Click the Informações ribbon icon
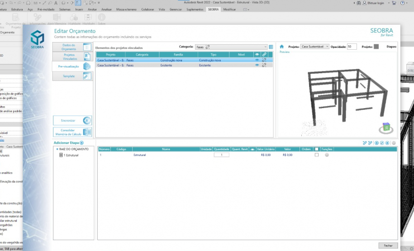The height and width of the screenshot is (251, 414). click(x=38, y=19)
